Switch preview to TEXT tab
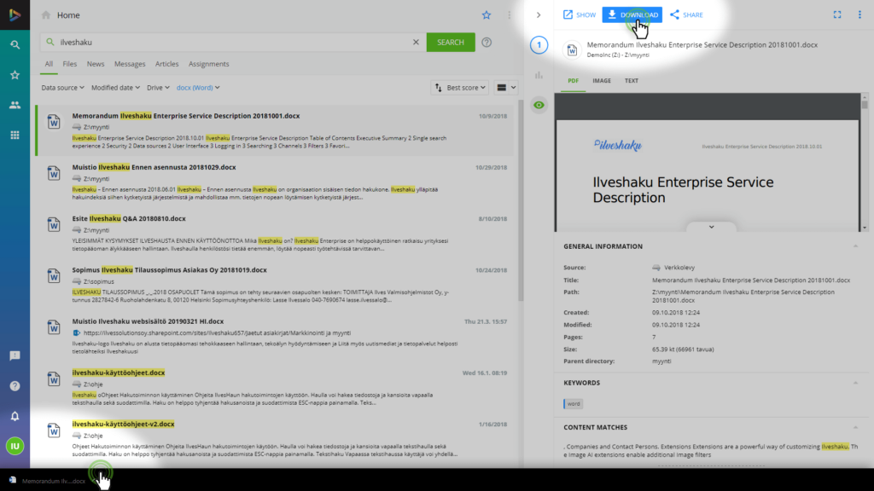 coord(631,81)
